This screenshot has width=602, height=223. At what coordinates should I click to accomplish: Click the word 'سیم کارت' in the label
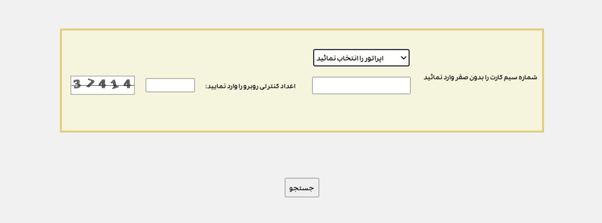pos(505,77)
